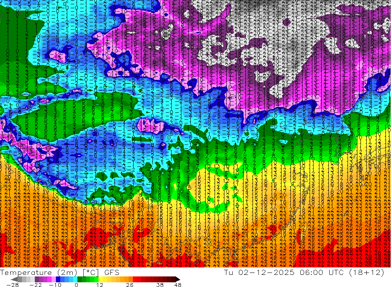The image size is (391, 287).
Task: Click the 'GFS' model label
Action: click(112, 273)
